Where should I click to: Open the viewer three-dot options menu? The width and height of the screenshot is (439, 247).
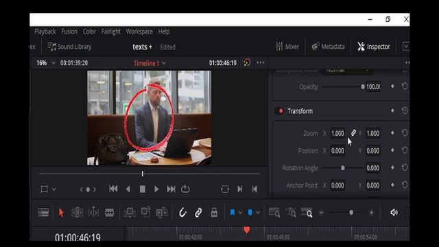click(261, 62)
